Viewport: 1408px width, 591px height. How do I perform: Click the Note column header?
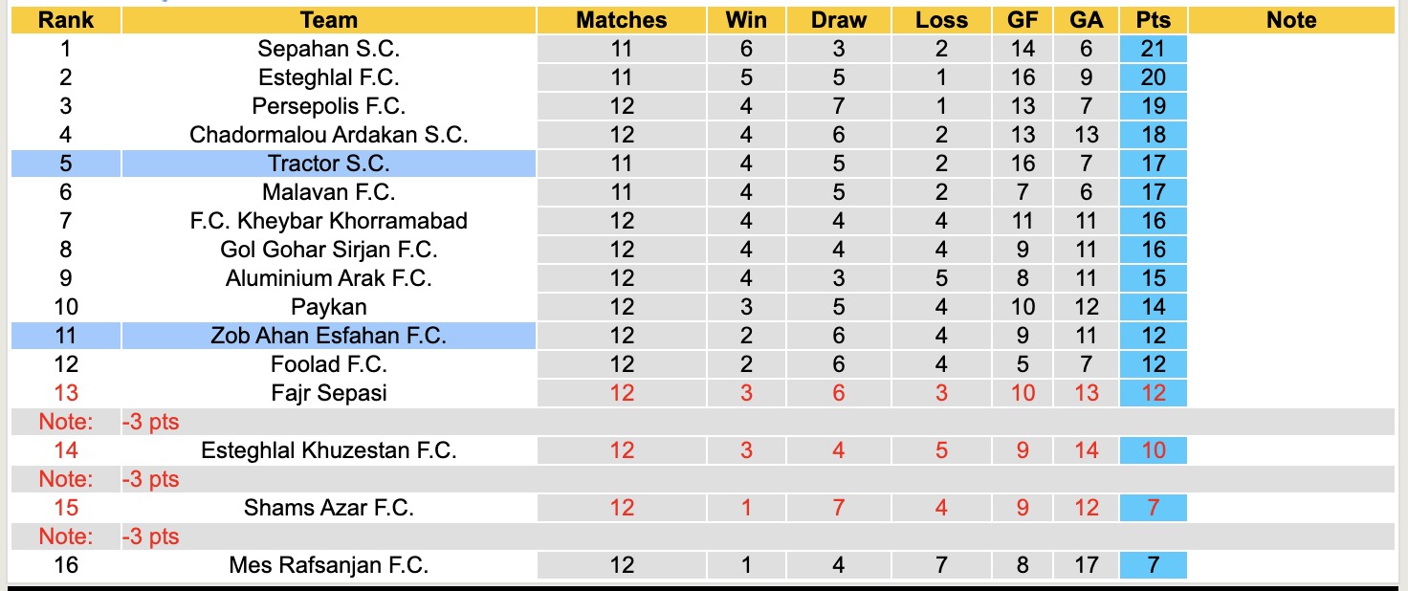click(1290, 20)
